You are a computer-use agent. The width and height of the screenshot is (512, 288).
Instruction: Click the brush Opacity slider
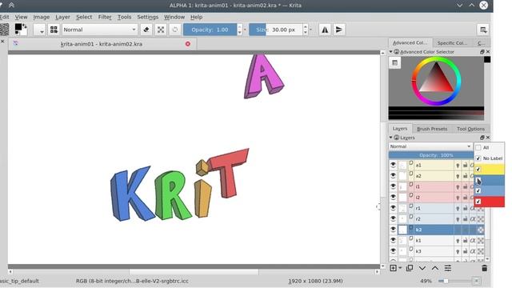[210, 30]
